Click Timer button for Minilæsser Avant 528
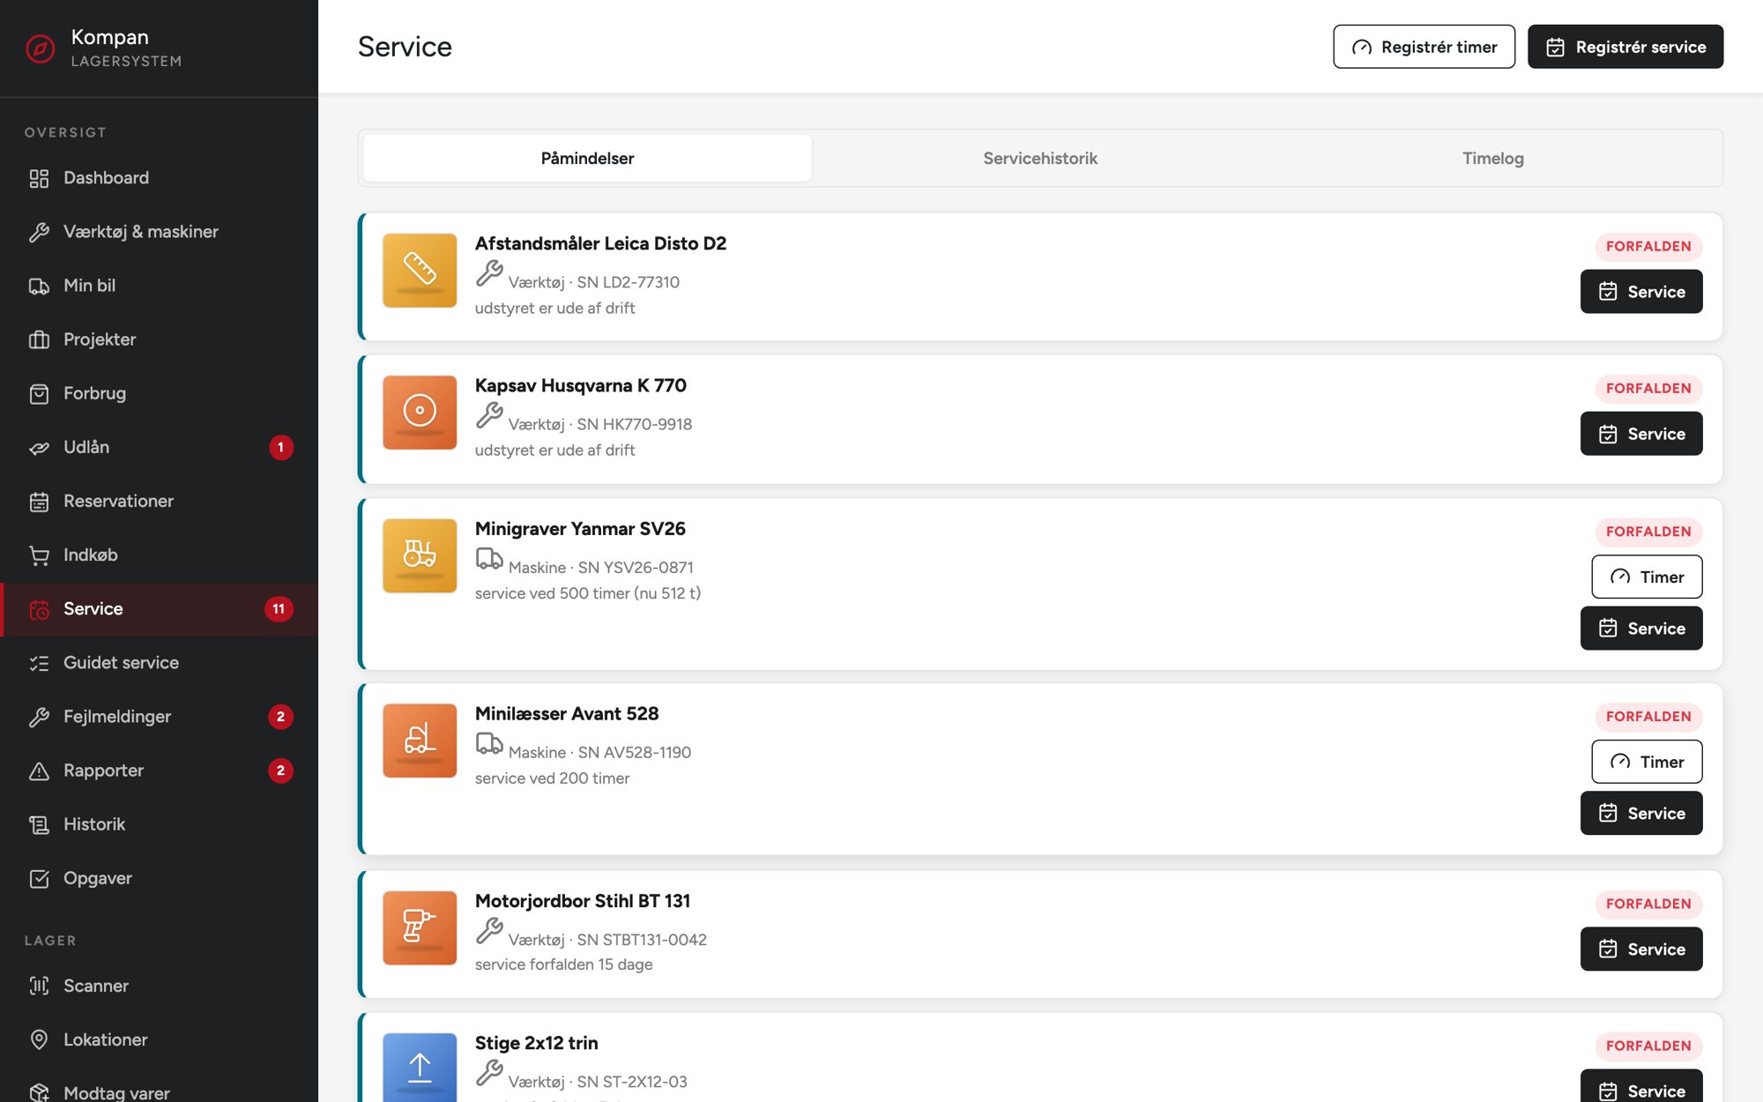The image size is (1763, 1102). click(1647, 762)
